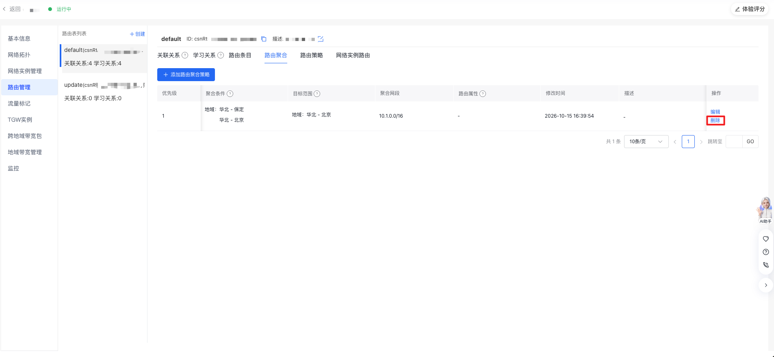Click 删除 link for priority 1 row

pos(715,120)
